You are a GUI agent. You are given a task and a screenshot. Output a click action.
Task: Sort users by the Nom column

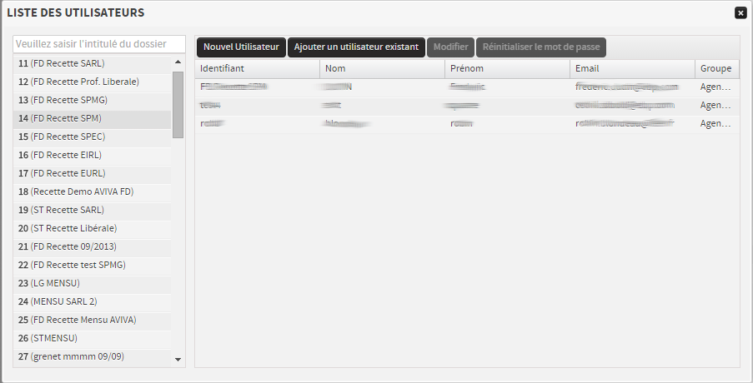pyautogui.click(x=382, y=68)
